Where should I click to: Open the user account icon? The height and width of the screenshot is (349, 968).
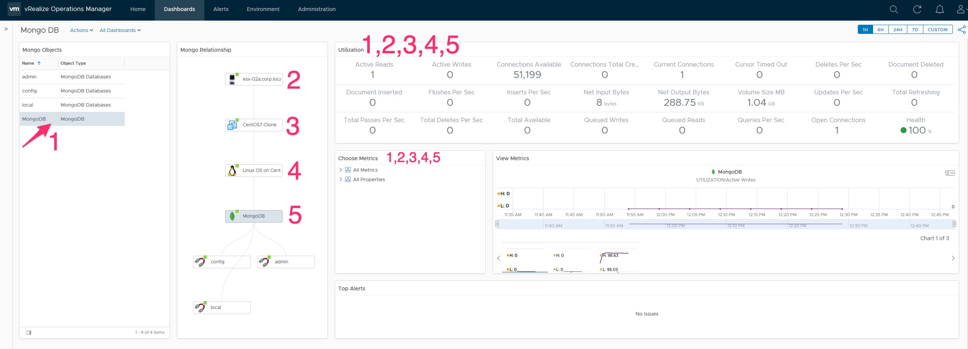[962, 9]
